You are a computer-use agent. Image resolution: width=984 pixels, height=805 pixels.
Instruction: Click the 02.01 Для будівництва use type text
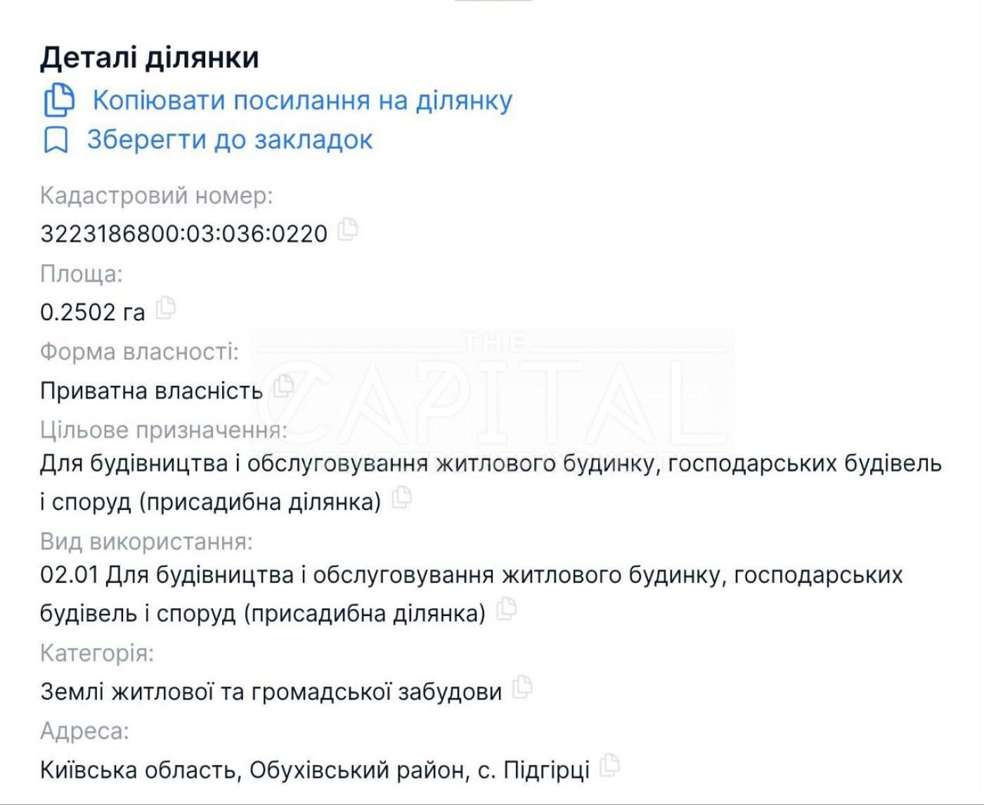coord(471,575)
